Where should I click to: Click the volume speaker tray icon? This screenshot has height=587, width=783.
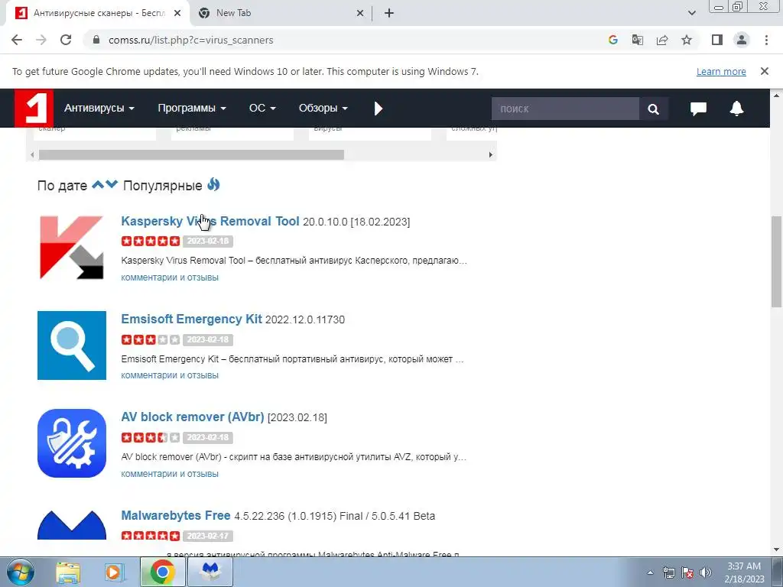[705, 572]
